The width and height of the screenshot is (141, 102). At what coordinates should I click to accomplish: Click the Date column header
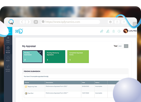88,83
